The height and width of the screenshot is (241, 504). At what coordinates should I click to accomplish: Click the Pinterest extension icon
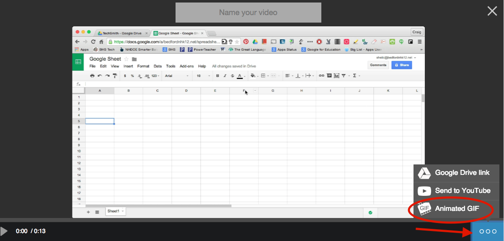click(246, 42)
